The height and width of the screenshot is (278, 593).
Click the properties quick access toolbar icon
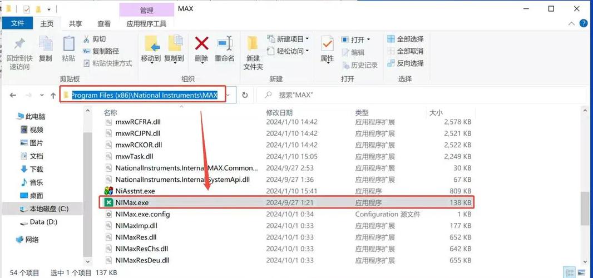pyautogui.click(x=27, y=9)
